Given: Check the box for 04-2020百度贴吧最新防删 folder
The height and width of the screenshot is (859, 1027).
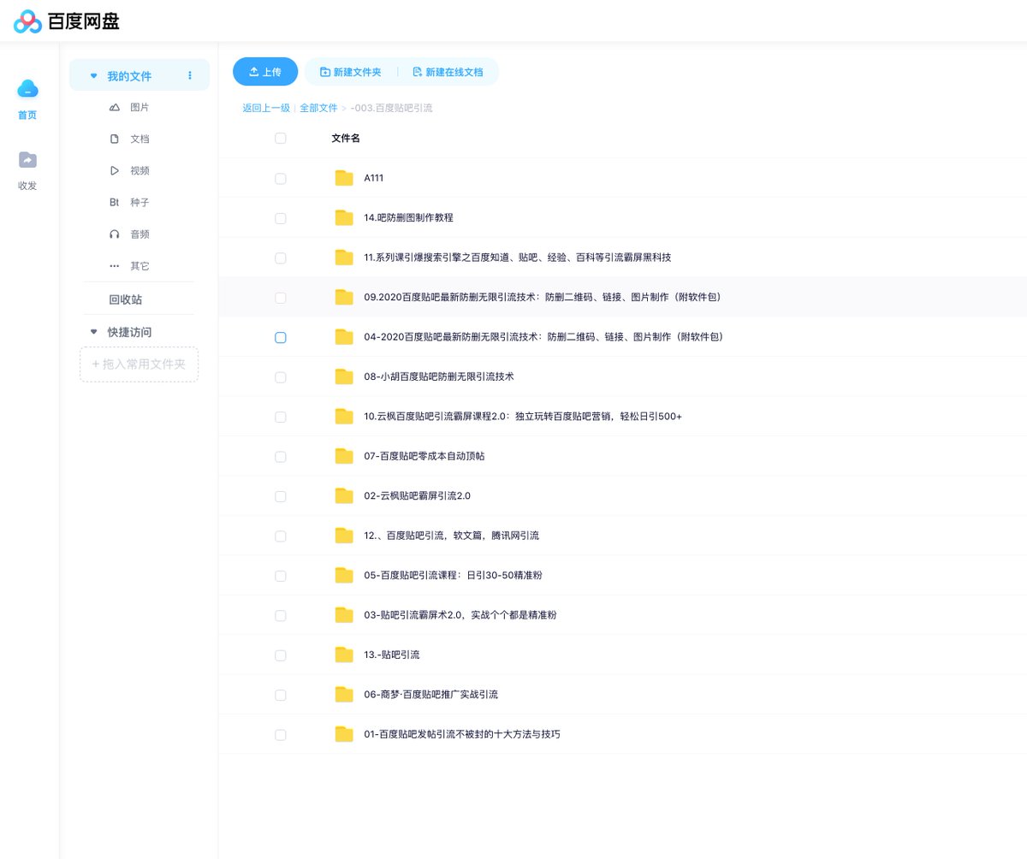Looking at the screenshot, I should [x=281, y=337].
